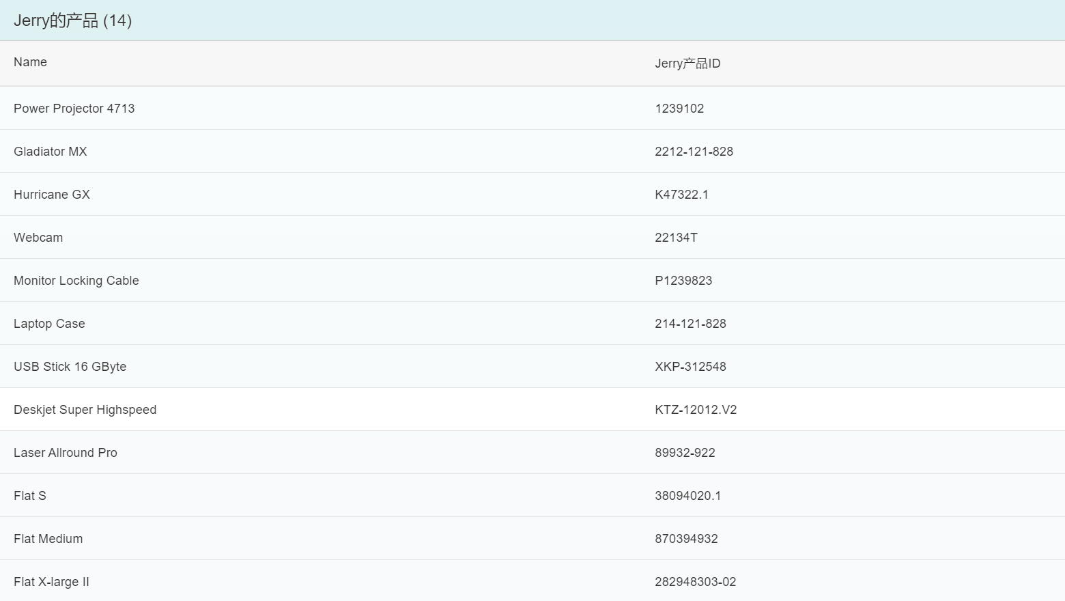1065x601 pixels.
Task: Click product ID K47322.1 cell
Action: [x=681, y=195]
